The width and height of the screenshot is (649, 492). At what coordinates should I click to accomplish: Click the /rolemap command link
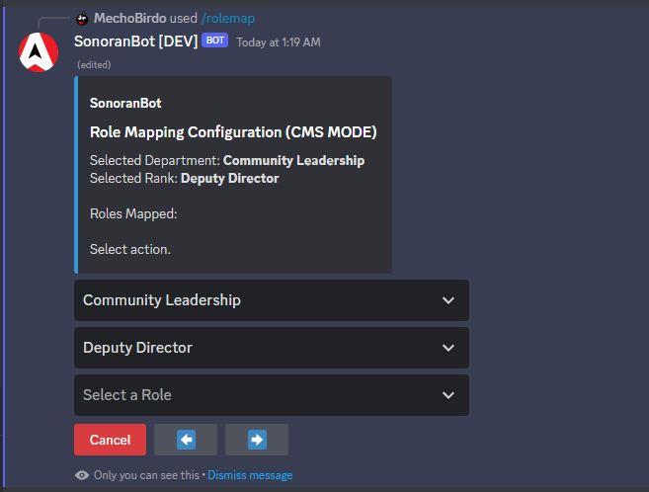(x=227, y=18)
